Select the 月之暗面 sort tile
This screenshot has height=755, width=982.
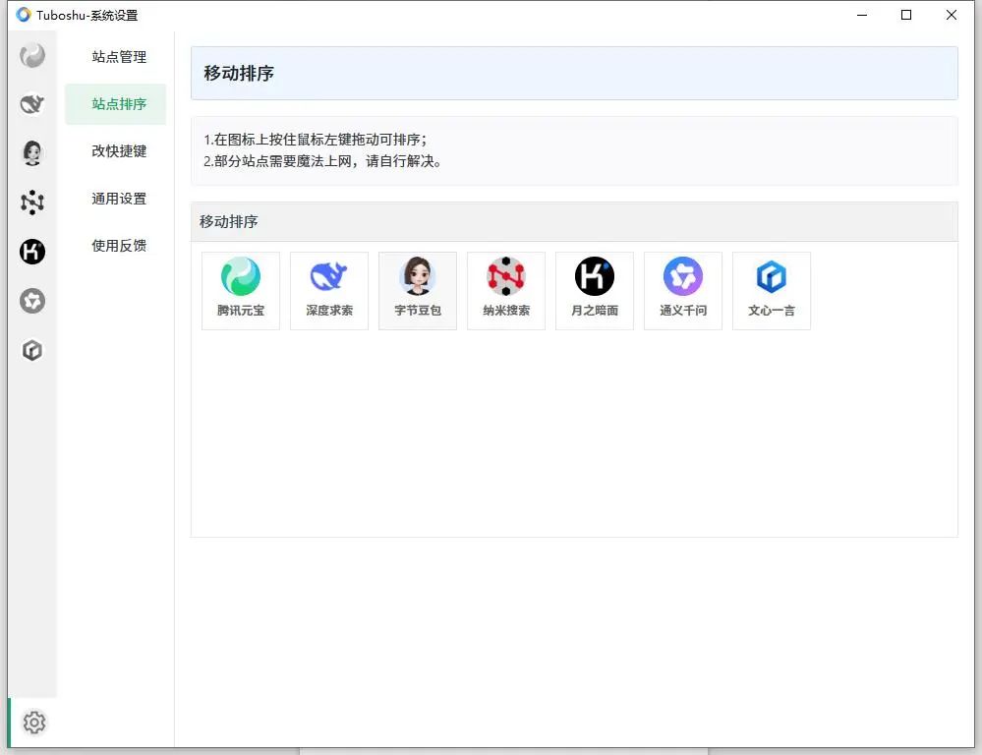pyautogui.click(x=595, y=291)
